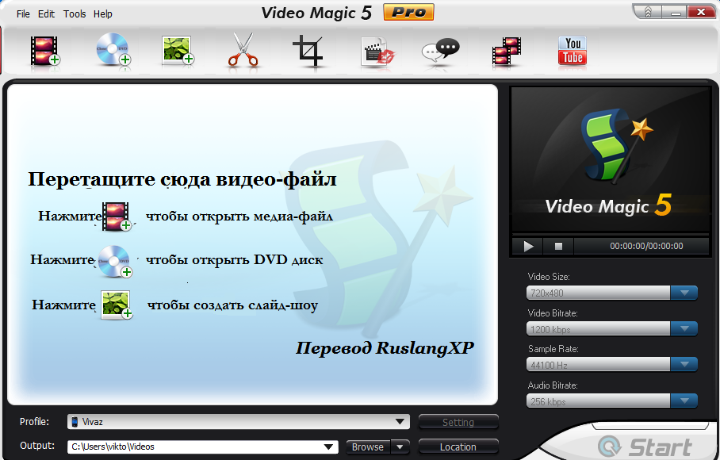Click 'чтобы создать слайд-шоу' text
720x460 pixels.
[x=232, y=305]
